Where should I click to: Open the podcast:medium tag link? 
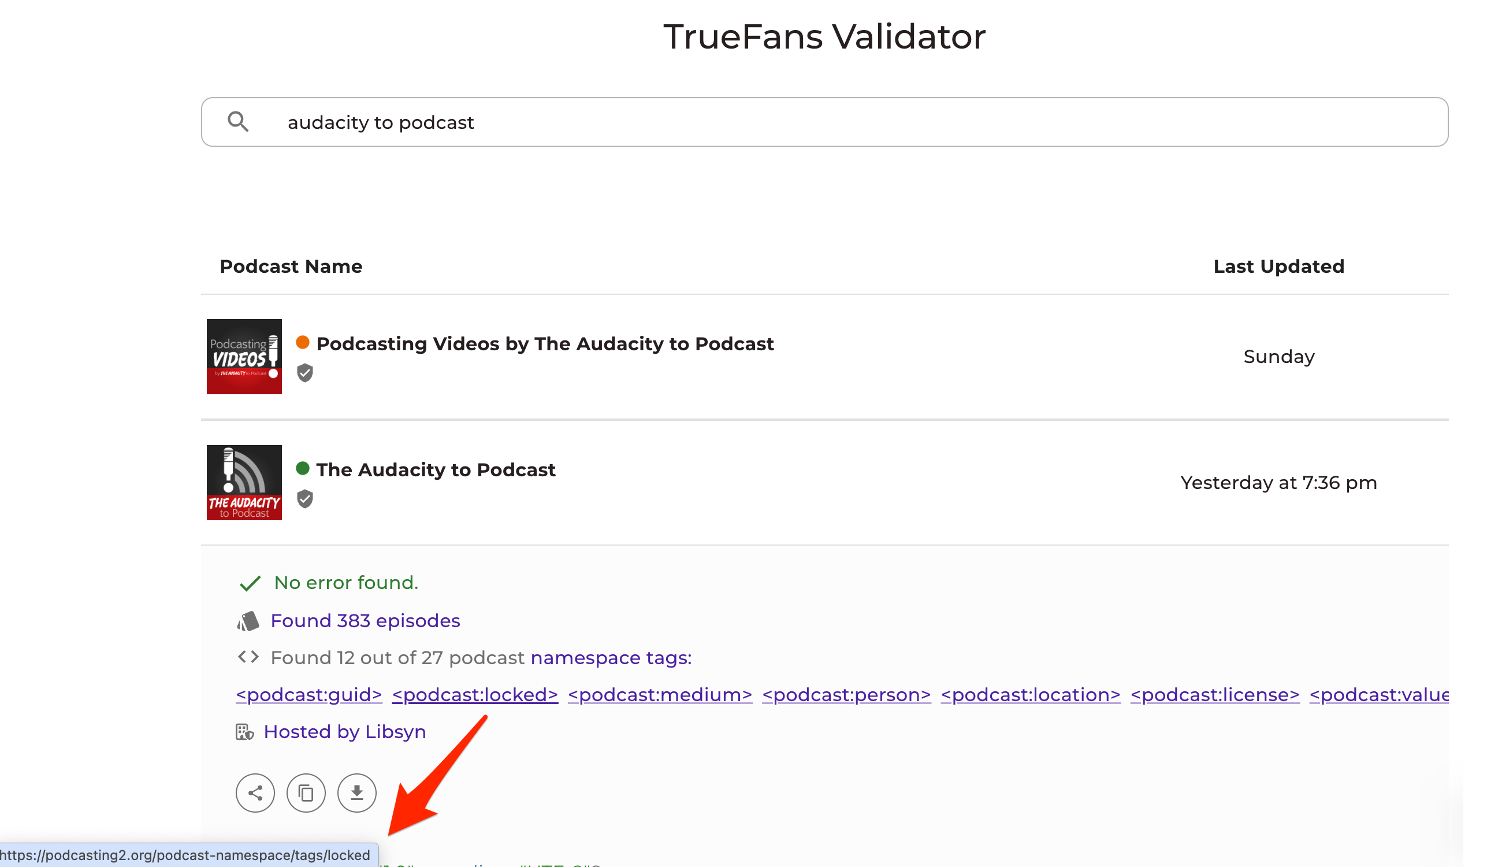pyautogui.click(x=660, y=695)
